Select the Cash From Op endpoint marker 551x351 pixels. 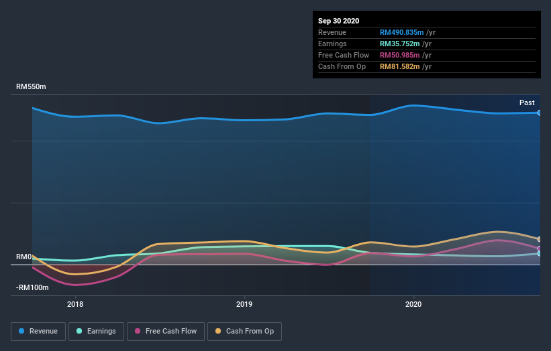pyautogui.click(x=539, y=239)
